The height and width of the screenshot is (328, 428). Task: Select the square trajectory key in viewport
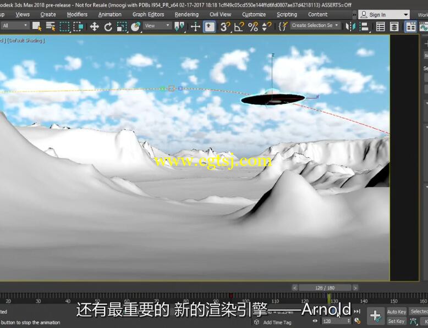pyautogui.click(x=172, y=88)
